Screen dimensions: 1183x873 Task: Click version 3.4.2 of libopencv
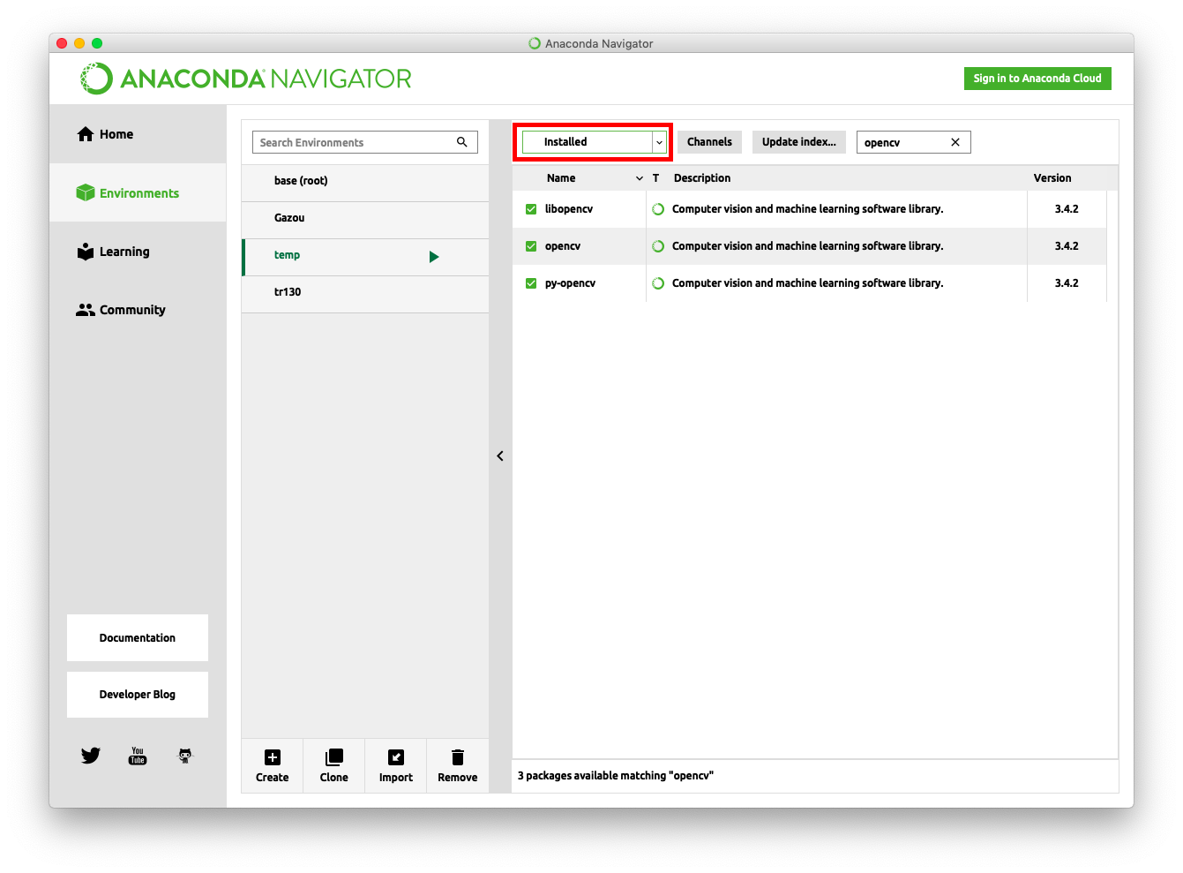click(x=1067, y=209)
